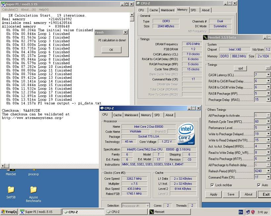Image resolution: width=271 pixels, height=216 pixels.
Task: Click the Exit button in MemSet
Action: point(265,194)
